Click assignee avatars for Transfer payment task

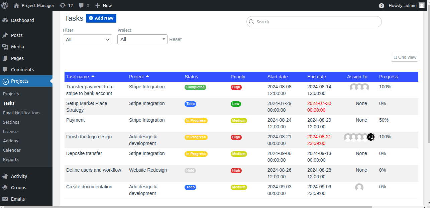point(359,88)
